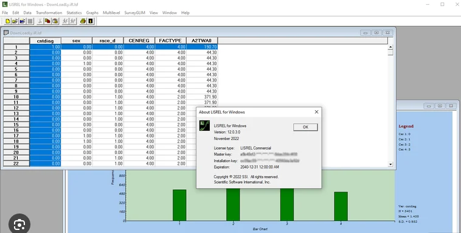Select the race_d column header

point(108,41)
